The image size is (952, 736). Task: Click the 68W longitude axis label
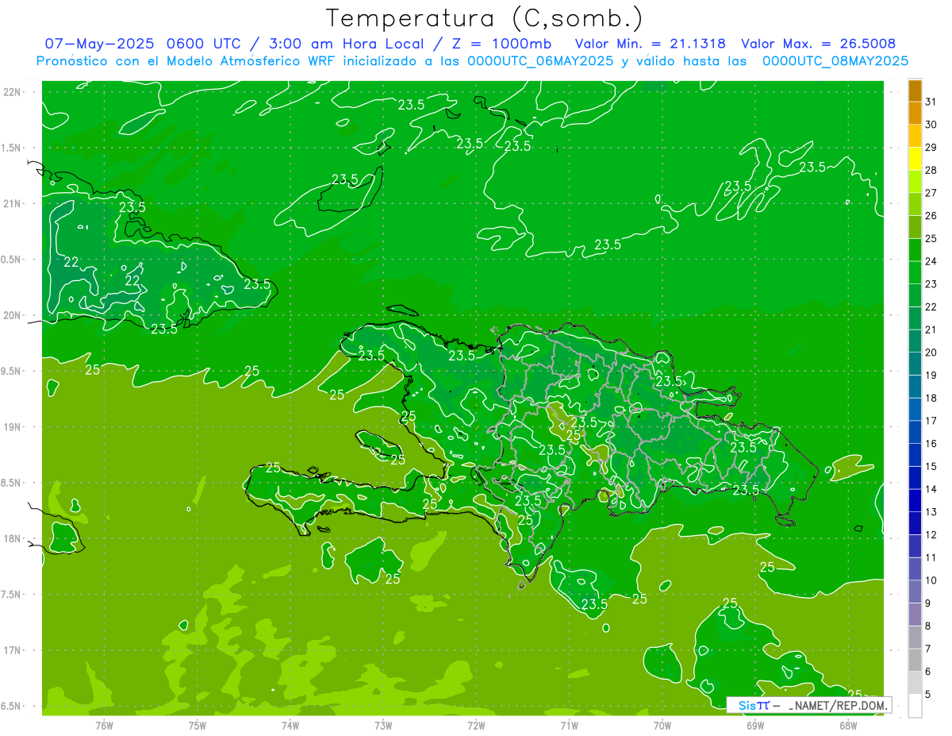[x=848, y=725]
